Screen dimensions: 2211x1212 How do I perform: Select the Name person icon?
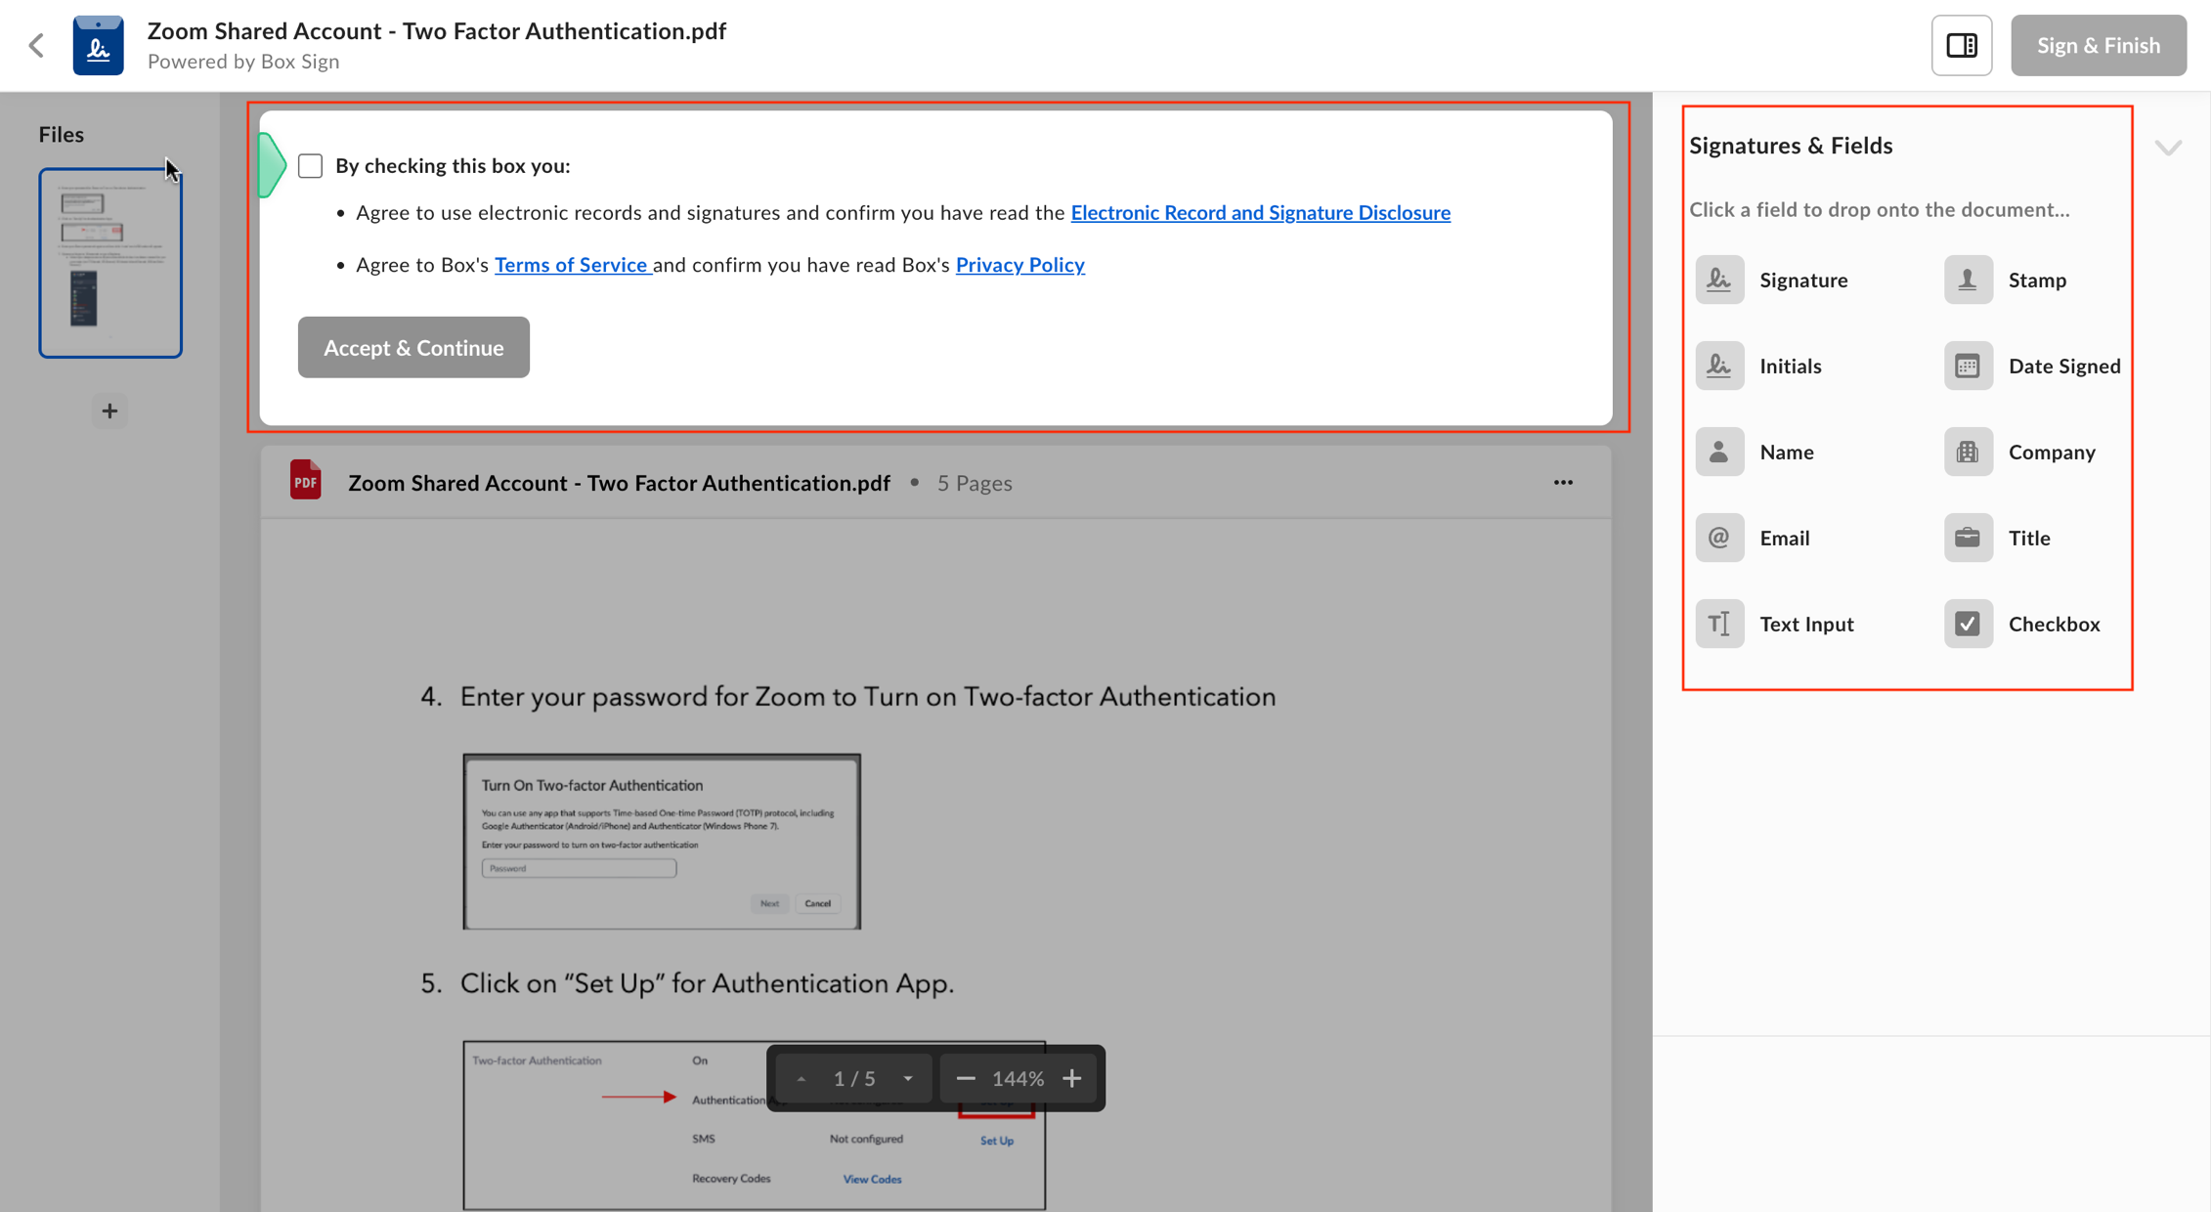point(1719,453)
